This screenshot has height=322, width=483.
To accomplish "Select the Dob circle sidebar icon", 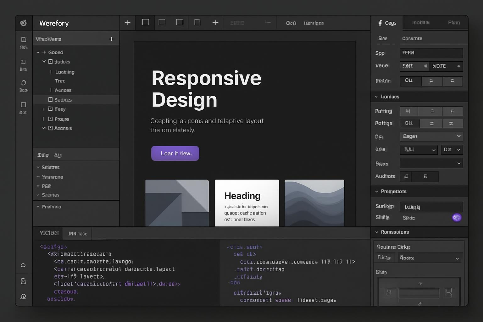I will [24, 83].
